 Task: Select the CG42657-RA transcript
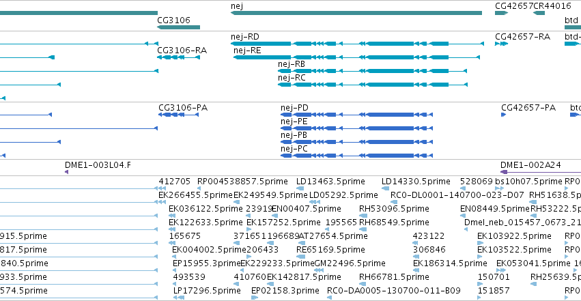(501, 44)
